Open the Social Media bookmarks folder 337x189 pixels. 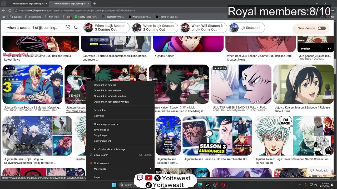coord(33,17)
